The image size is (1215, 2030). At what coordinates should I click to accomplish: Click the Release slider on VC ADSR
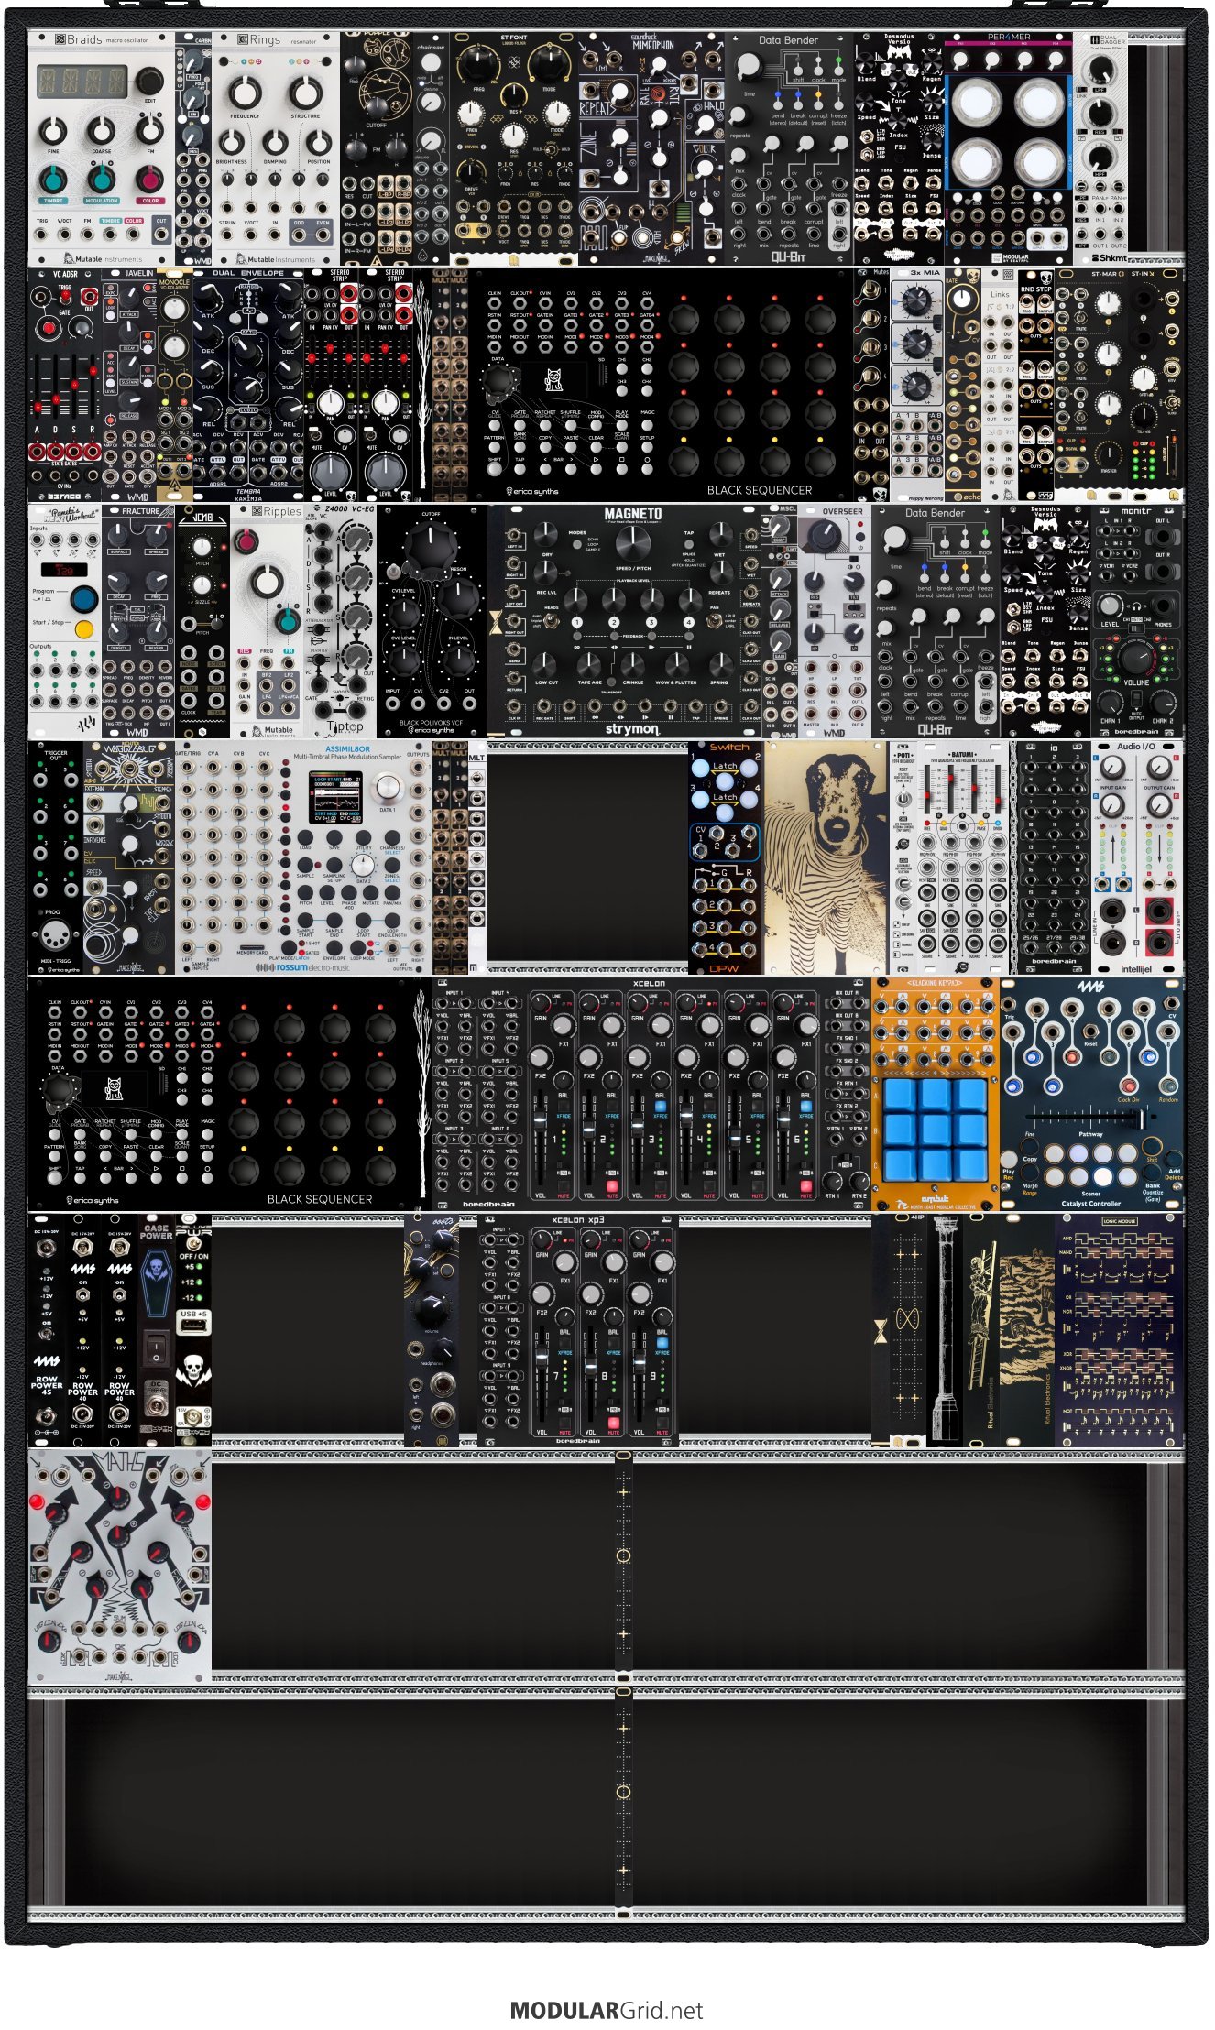pyautogui.click(x=91, y=385)
